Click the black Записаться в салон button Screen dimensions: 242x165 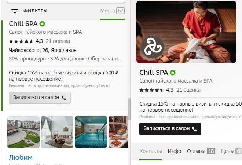pos(170,129)
